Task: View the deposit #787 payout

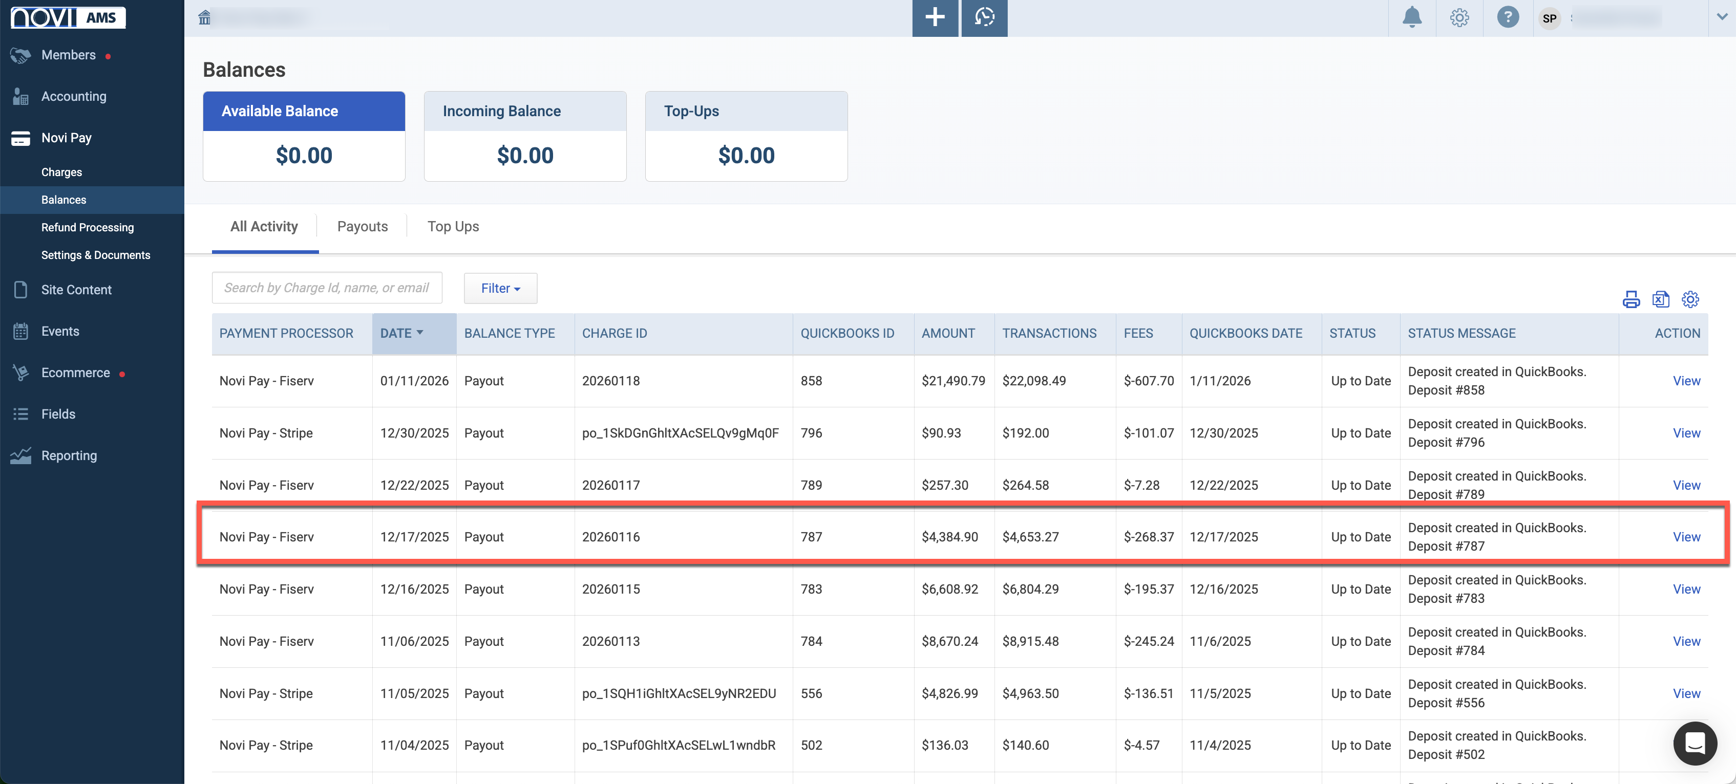Action: (1686, 537)
